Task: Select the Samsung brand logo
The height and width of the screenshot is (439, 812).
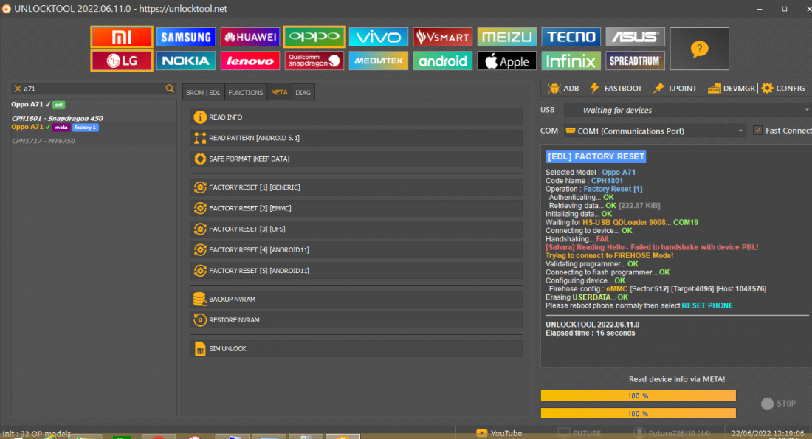Action: pos(186,37)
